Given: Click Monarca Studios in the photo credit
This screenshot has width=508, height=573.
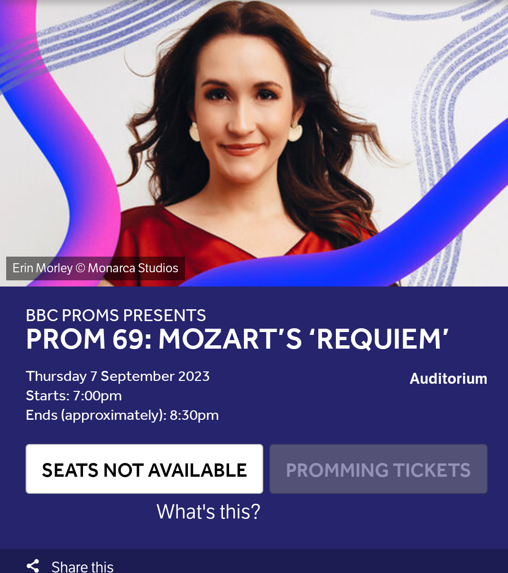Looking at the screenshot, I should coord(133,268).
